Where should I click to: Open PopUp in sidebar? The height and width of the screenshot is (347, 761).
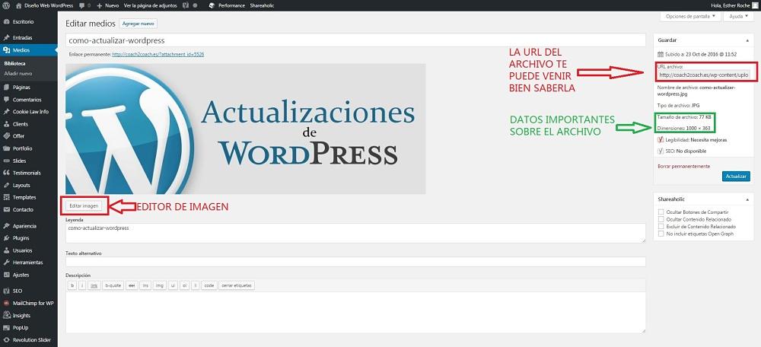[x=21, y=327]
